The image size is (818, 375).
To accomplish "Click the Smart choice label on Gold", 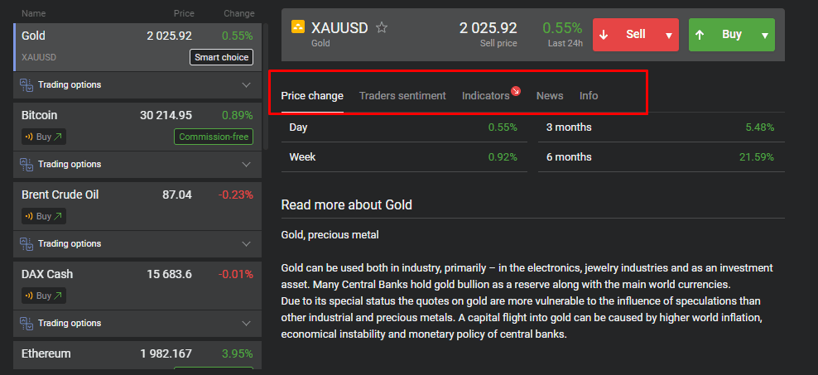I will (x=221, y=57).
